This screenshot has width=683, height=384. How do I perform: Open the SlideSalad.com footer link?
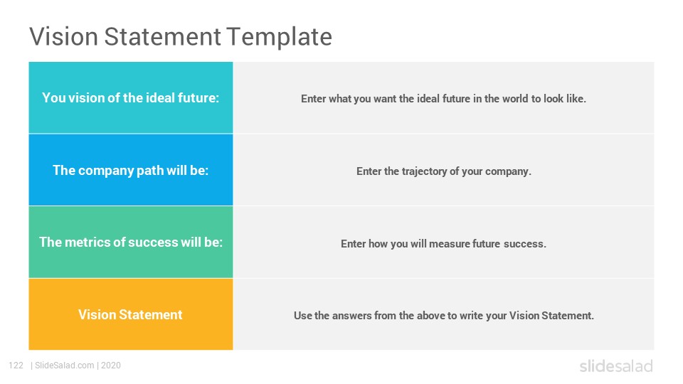pos(65,366)
